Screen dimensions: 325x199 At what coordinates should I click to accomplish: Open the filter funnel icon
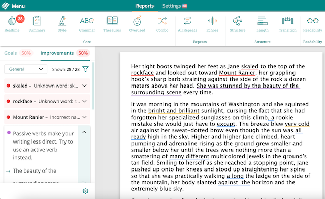click(86, 69)
